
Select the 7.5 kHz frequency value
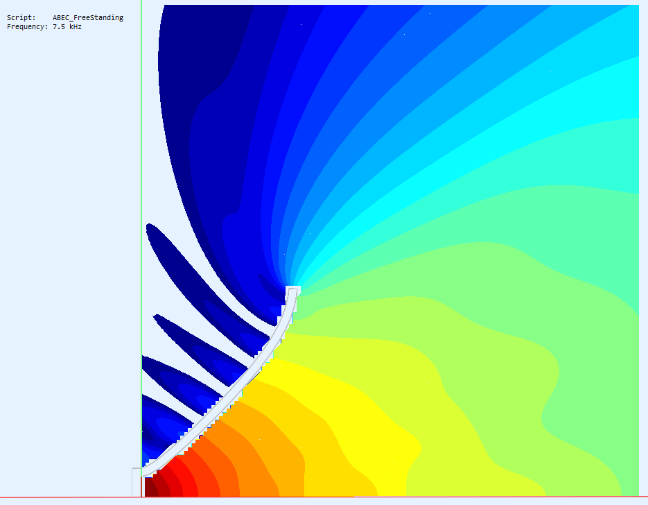[x=67, y=27]
